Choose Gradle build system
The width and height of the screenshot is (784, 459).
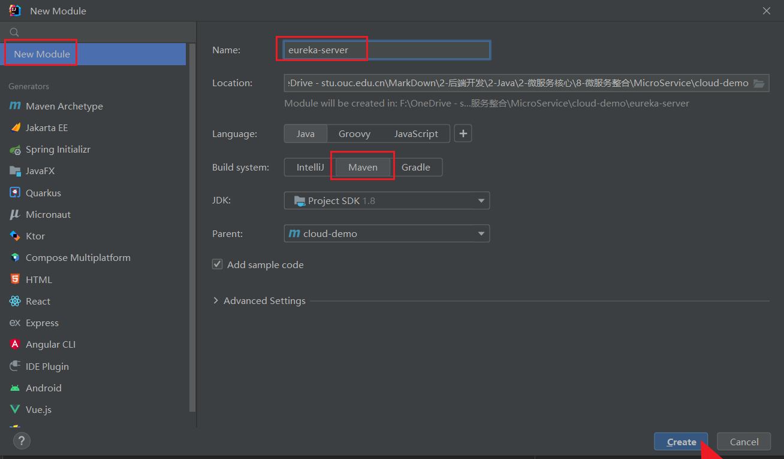pos(416,168)
